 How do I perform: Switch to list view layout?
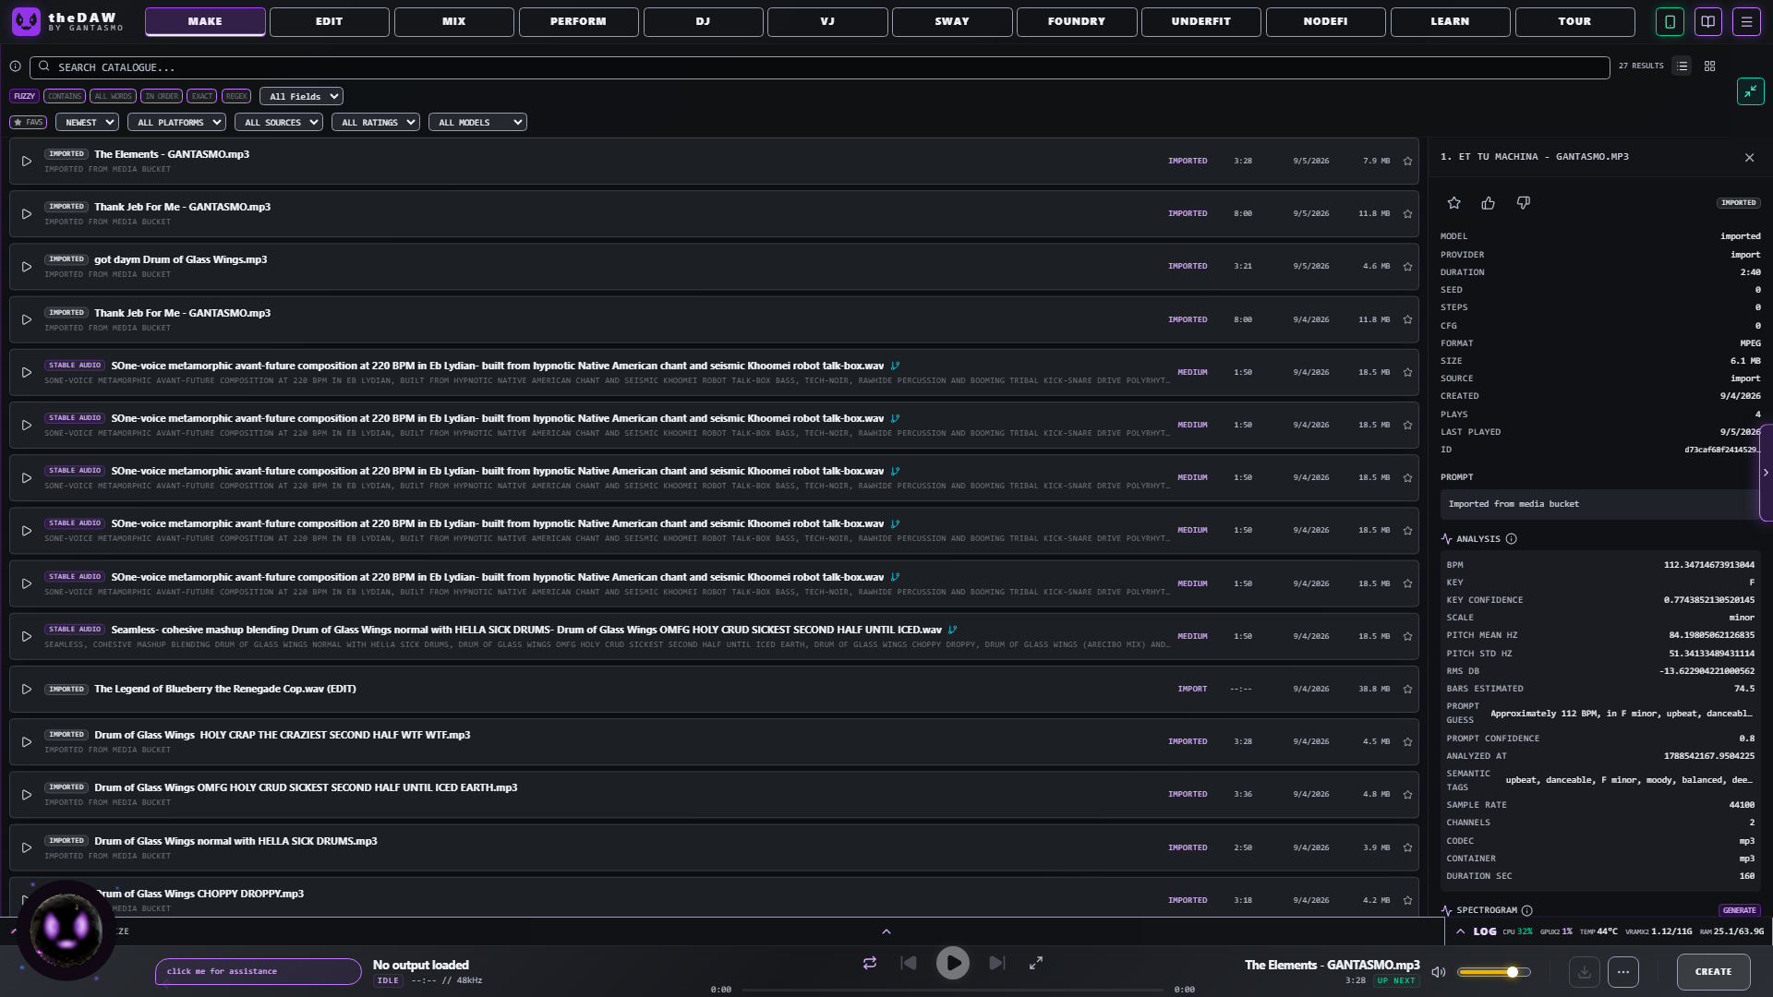coord(1682,66)
